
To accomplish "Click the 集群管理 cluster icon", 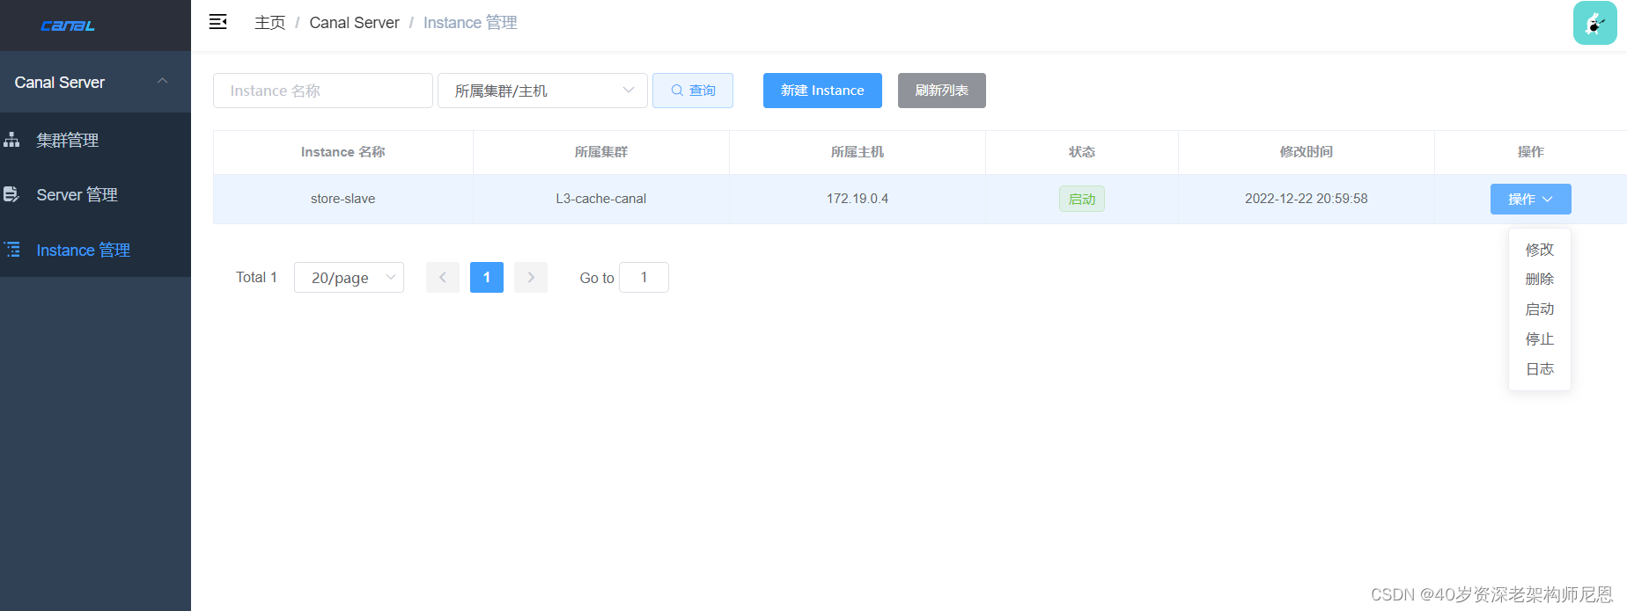I will click(x=11, y=140).
